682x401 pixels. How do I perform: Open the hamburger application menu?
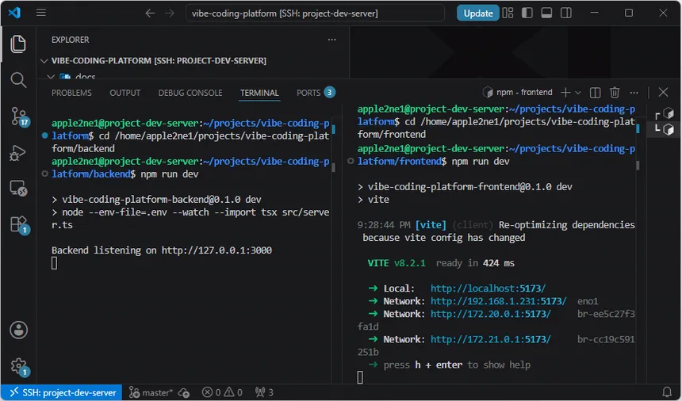coord(41,13)
